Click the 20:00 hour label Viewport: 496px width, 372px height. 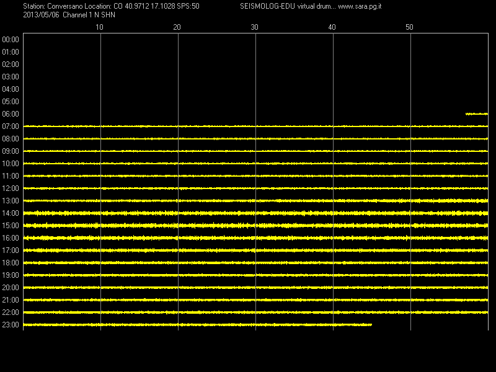coord(11,288)
